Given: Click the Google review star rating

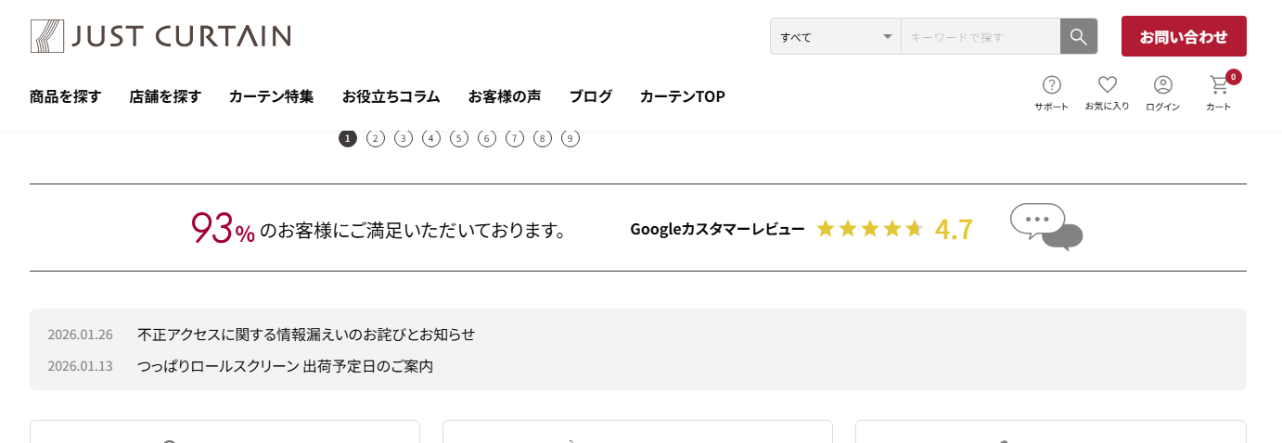Looking at the screenshot, I should [x=869, y=229].
